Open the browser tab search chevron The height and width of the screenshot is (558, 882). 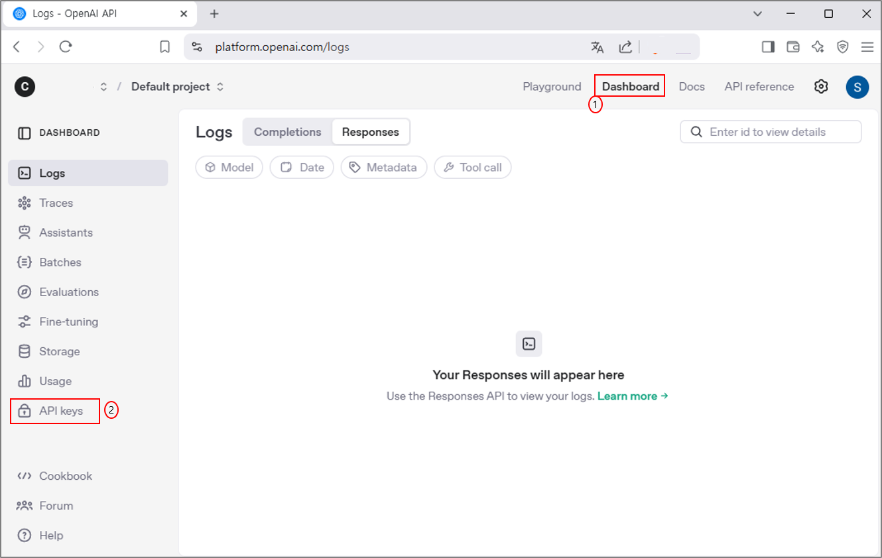click(758, 14)
